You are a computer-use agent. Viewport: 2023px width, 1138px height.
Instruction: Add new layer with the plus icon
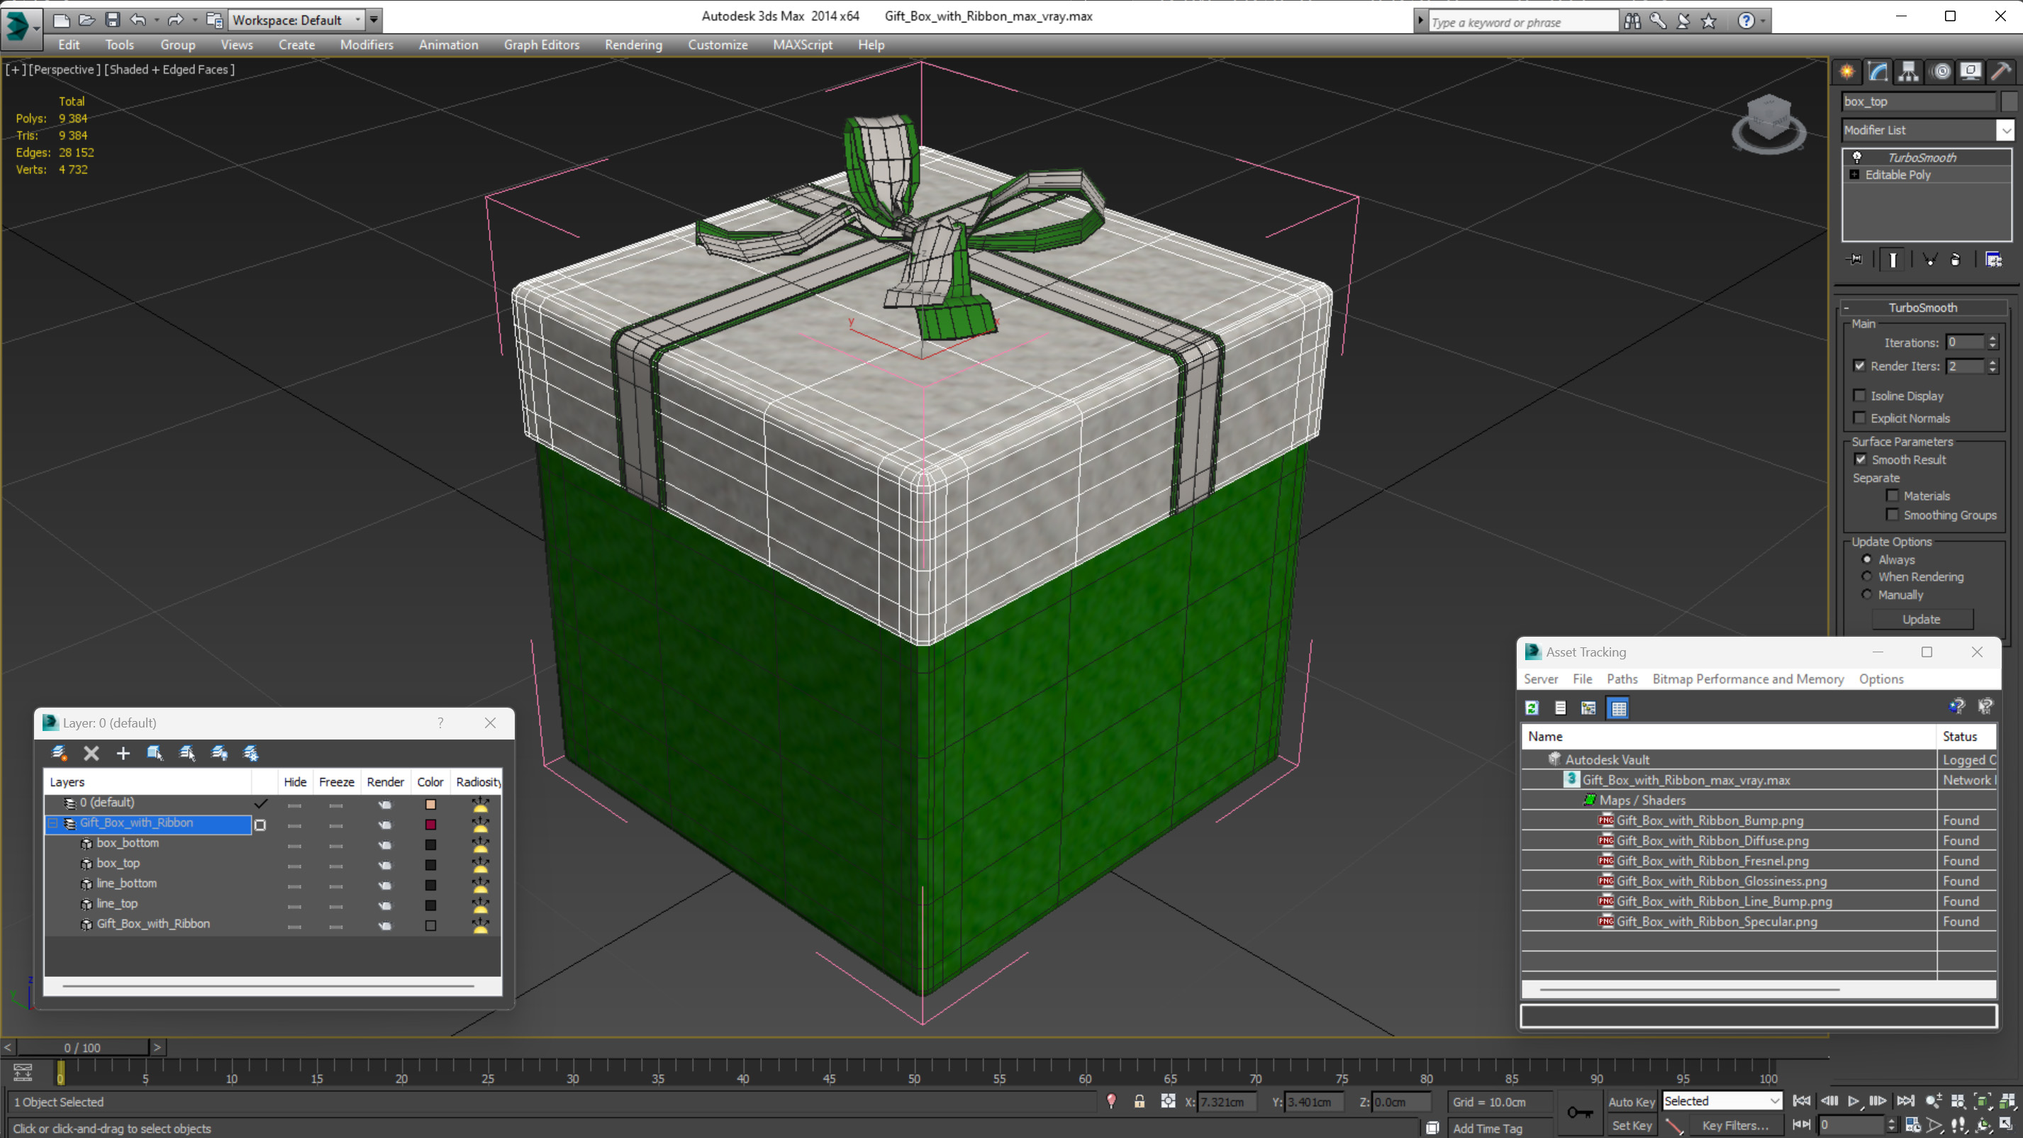123,753
